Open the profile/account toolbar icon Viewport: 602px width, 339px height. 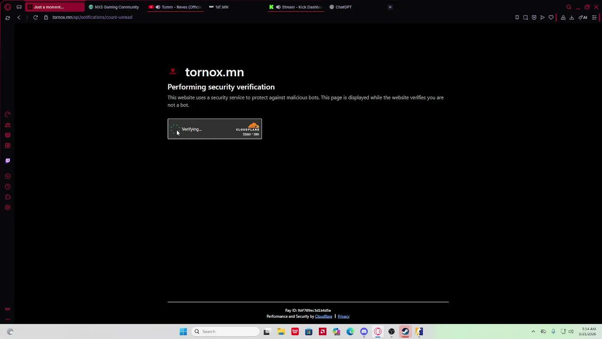[563, 17]
